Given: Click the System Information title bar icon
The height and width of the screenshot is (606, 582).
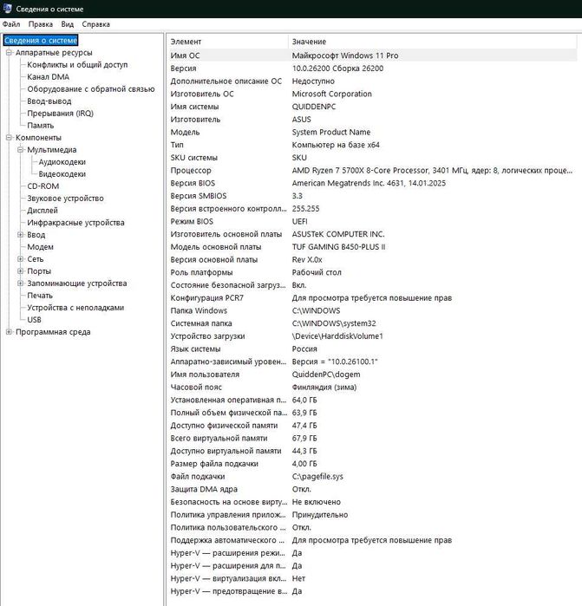Looking at the screenshot, I should [x=7, y=8].
